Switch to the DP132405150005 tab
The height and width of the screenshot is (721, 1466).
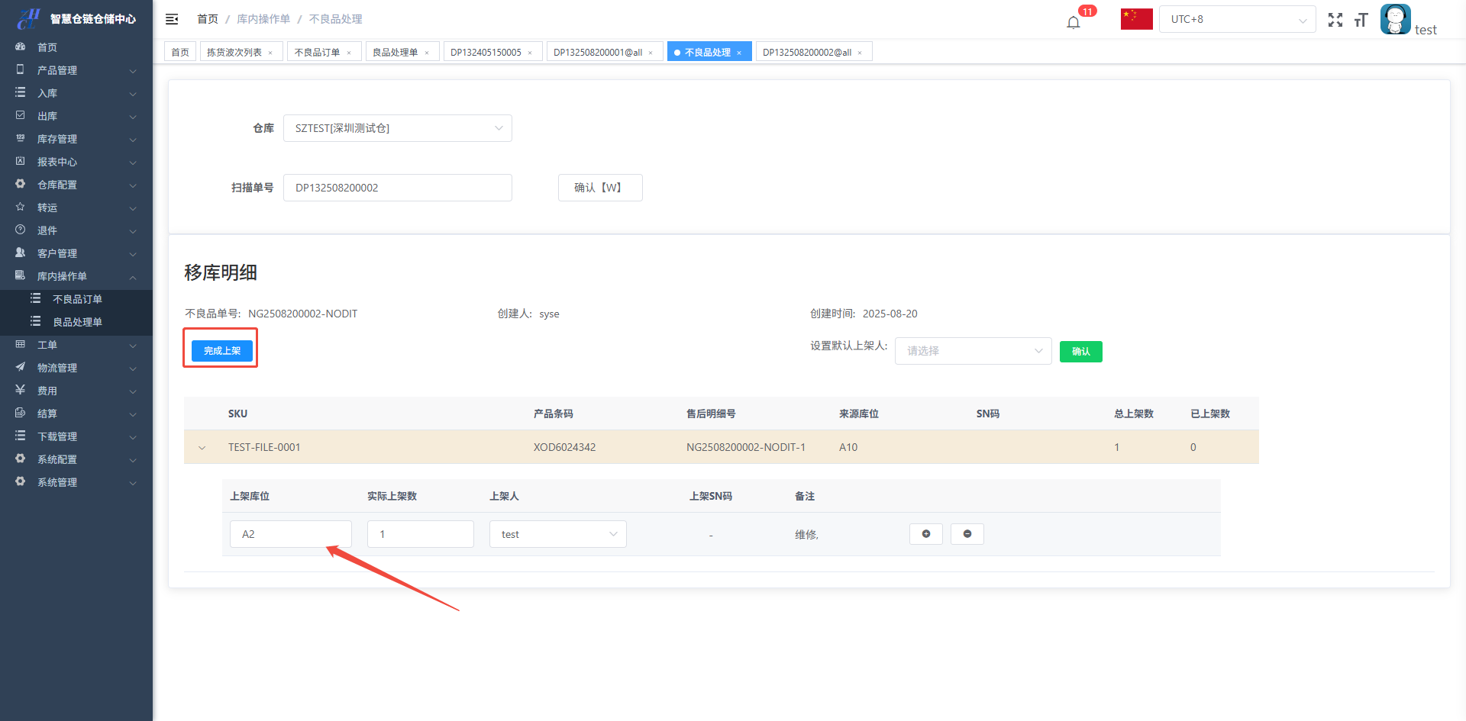point(486,52)
